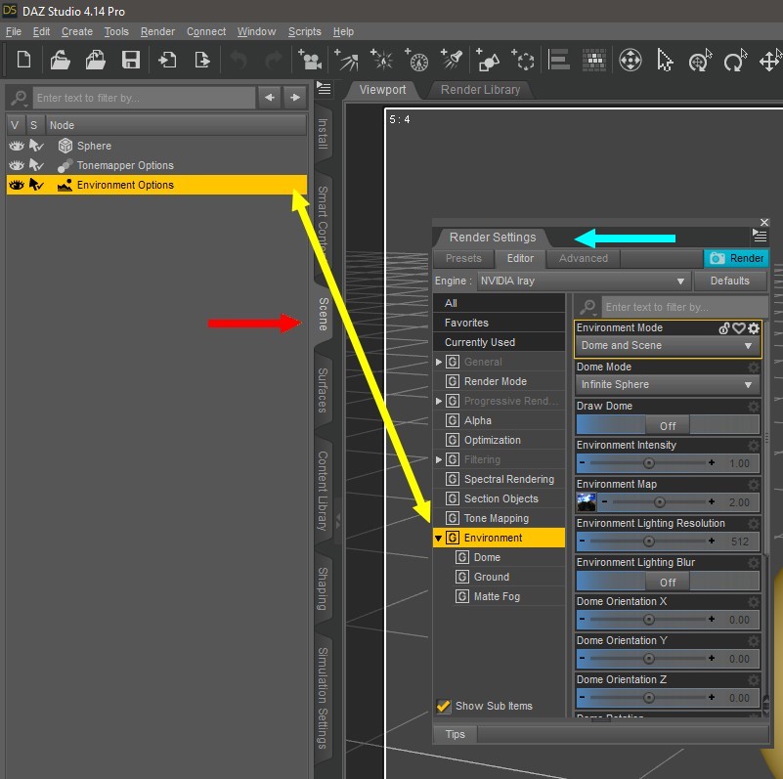This screenshot has width=783, height=779.
Task: Uncheck the Show Sub Items checkbox
Action: (x=443, y=706)
